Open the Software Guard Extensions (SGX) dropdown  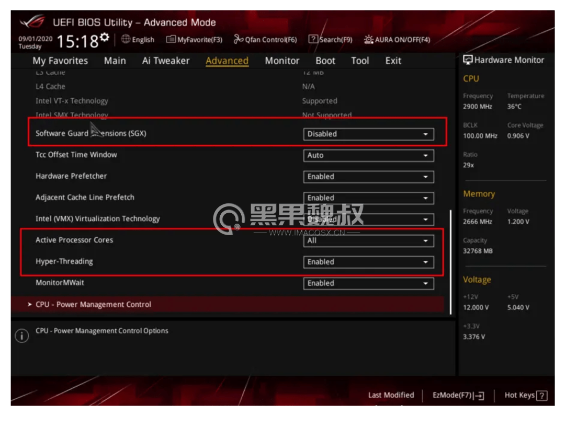tap(368, 134)
